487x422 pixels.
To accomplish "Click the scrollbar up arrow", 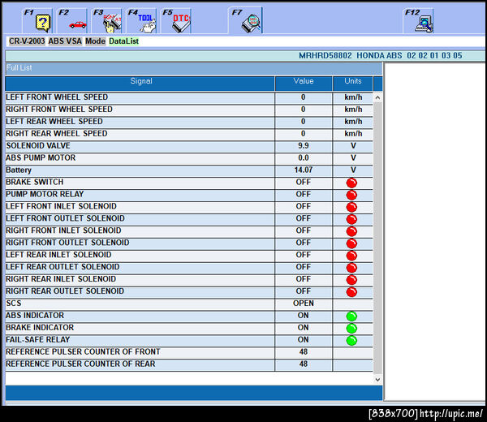I will [x=377, y=97].
